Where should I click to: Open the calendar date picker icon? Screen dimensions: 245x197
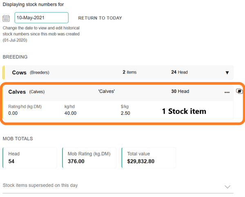(6, 18)
